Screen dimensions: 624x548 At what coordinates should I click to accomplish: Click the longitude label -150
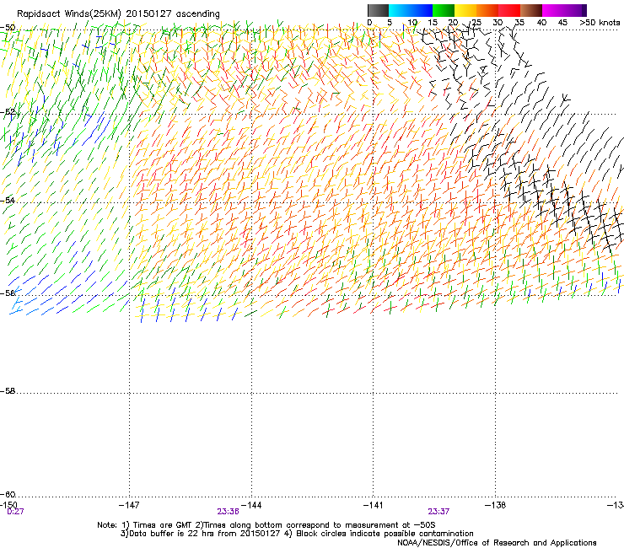(8, 505)
